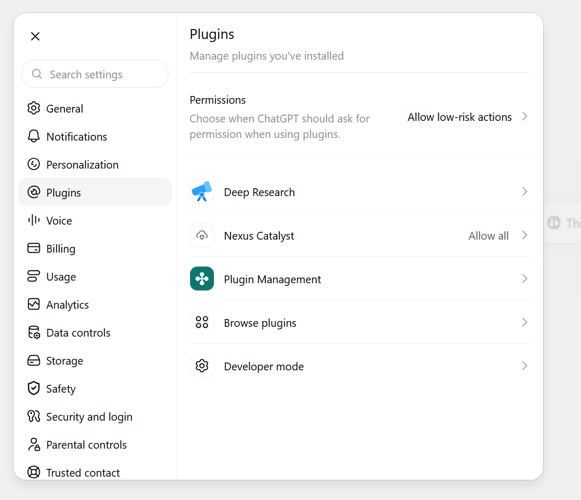Image resolution: width=581 pixels, height=500 pixels.
Task: Click the Developer mode gear icon
Action: [202, 366]
